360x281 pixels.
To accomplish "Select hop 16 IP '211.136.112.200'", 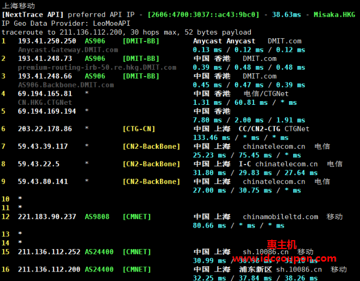I will pos(49,269).
